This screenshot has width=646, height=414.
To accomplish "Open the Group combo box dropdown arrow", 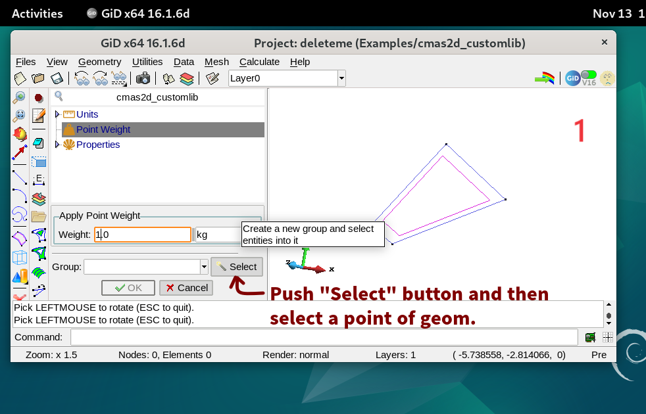I will tap(204, 267).
